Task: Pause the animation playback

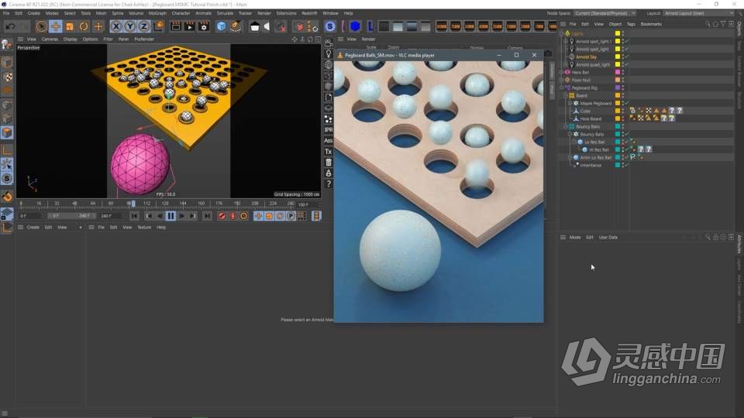Action: click(x=170, y=216)
